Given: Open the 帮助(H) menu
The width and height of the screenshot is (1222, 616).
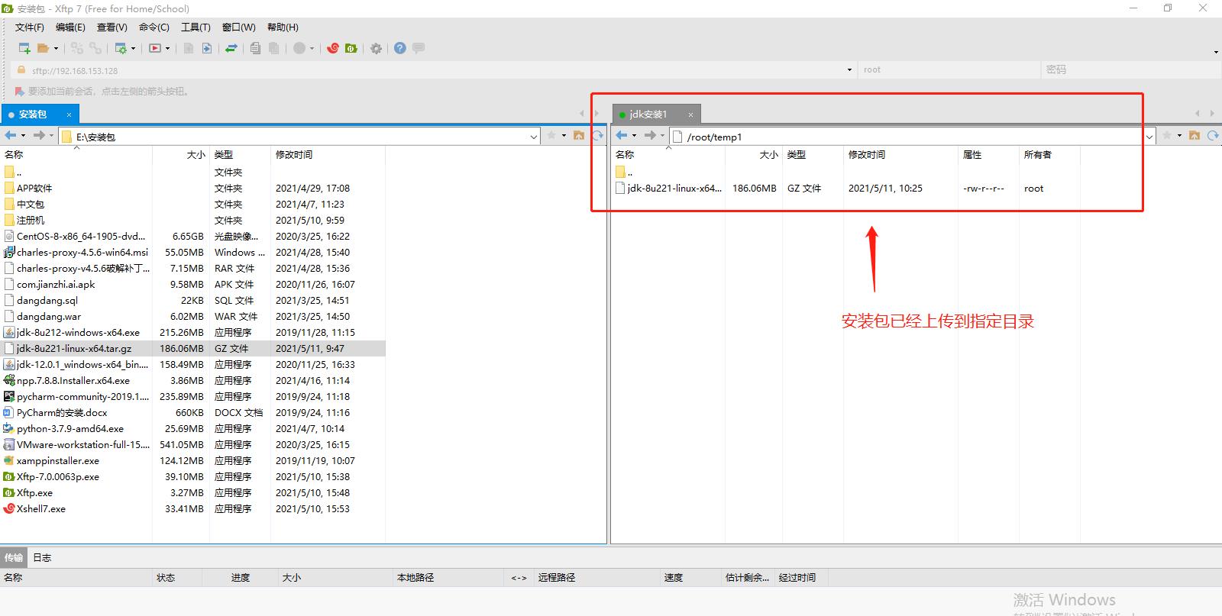Looking at the screenshot, I should 283,27.
